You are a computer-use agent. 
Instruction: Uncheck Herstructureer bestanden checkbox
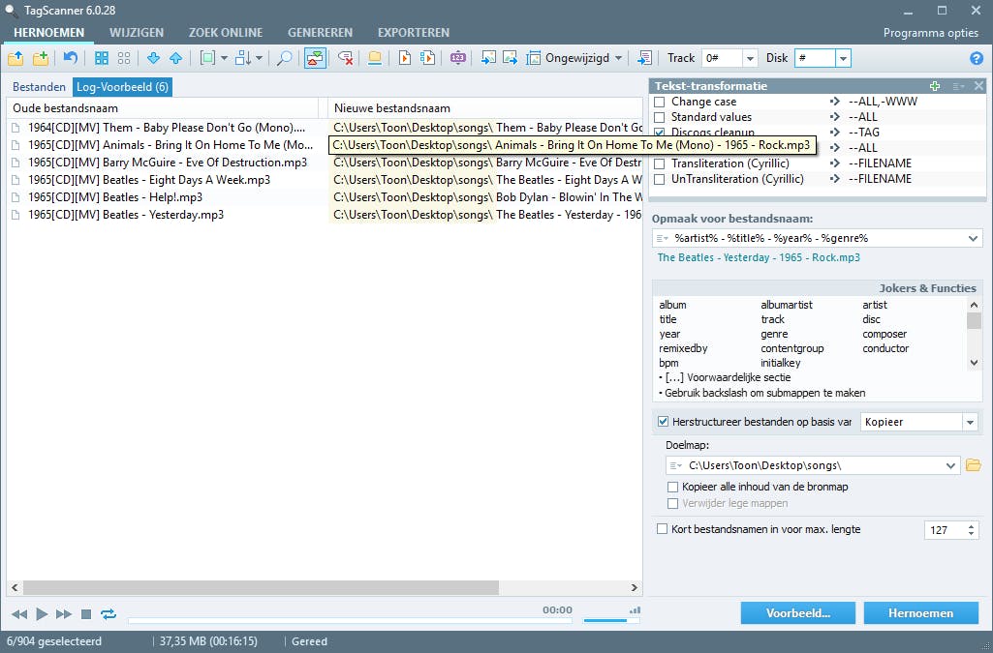(663, 422)
